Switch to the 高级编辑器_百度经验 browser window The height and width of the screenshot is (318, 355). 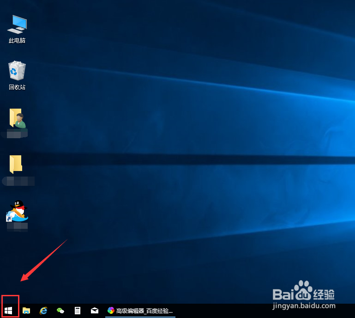[x=140, y=311]
